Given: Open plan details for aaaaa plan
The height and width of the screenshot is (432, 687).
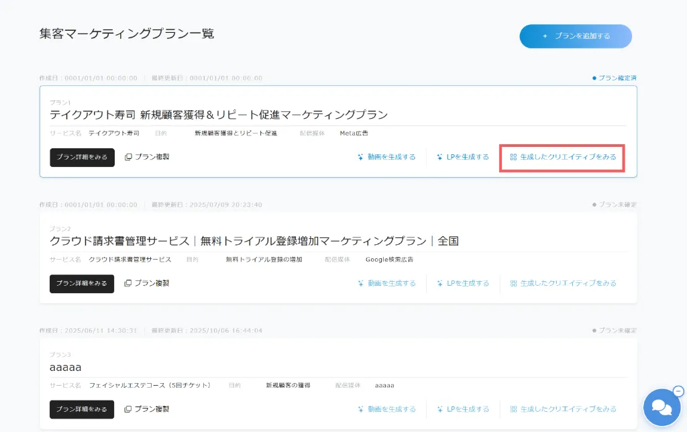Looking at the screenshot, I should 82,409.
